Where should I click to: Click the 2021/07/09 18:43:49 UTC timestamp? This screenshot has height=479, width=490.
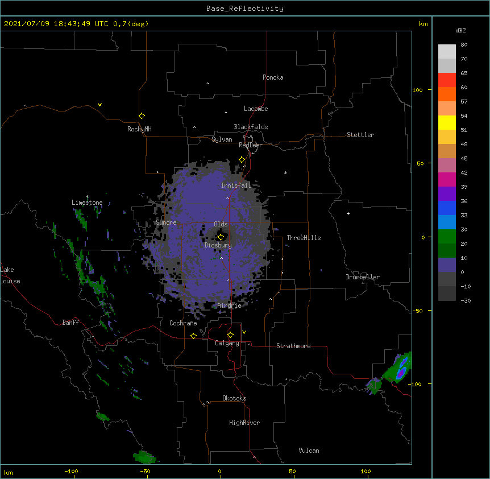56,24
